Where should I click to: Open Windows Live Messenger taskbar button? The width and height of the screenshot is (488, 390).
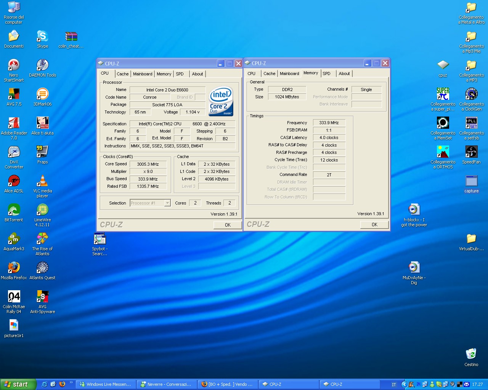click(x=106, y=384)
